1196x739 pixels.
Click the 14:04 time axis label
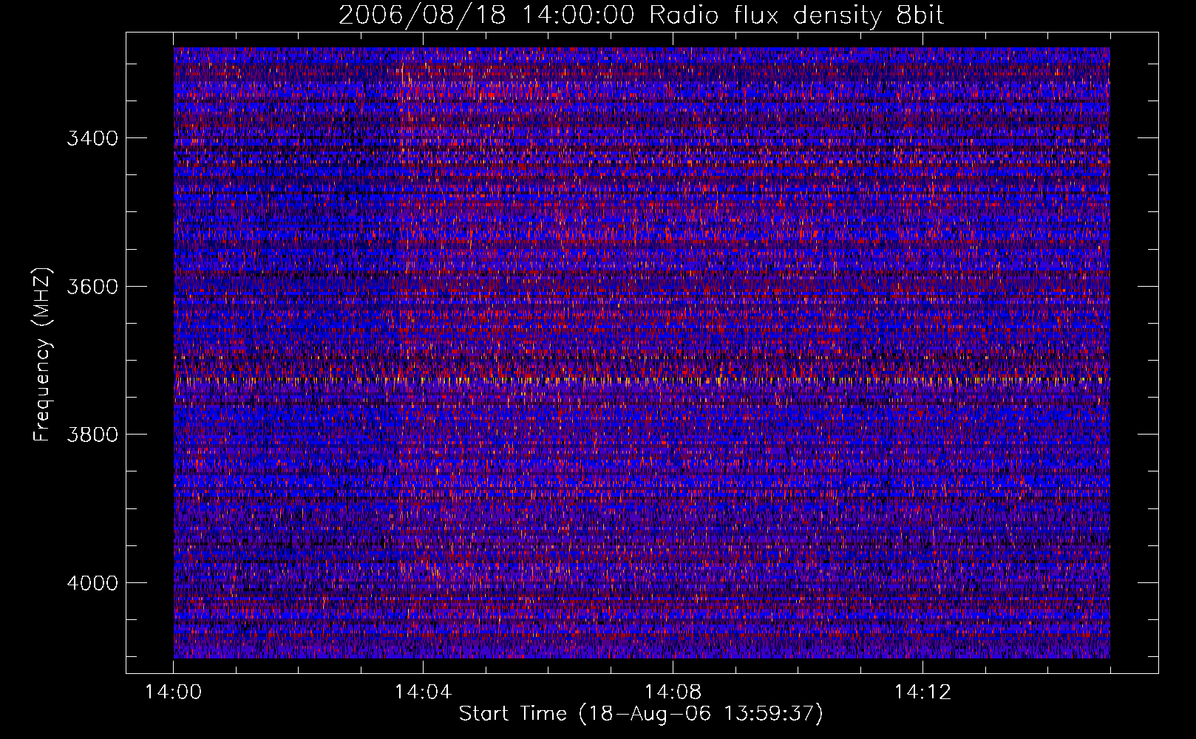(x=423, y=692)
